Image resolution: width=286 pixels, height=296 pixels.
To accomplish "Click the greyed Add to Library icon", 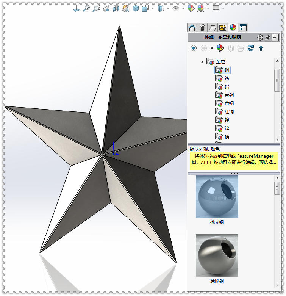I will pyautogui.click(x=231, y=49).
